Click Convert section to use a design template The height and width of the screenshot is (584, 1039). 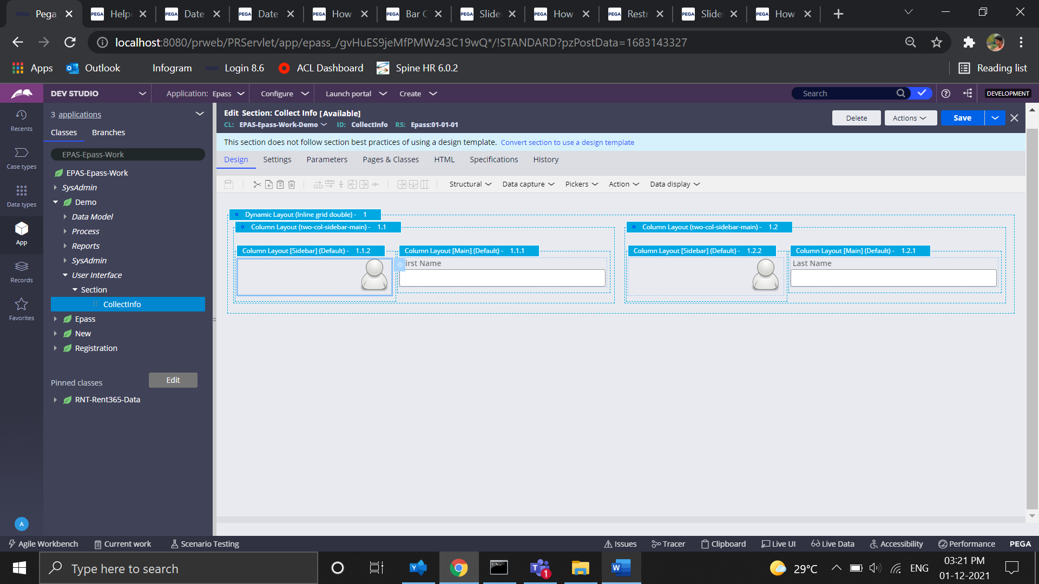[x=568, y=142]
